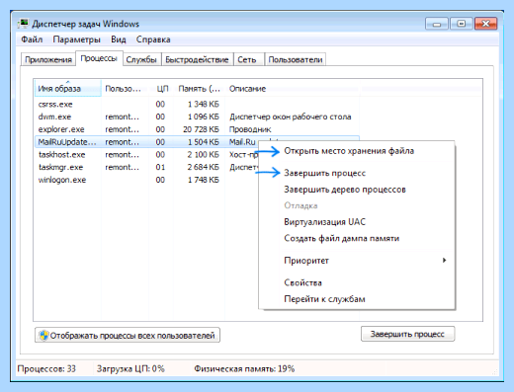
Task: Select the taskmgr.exe process row
Action: [146, 167]
